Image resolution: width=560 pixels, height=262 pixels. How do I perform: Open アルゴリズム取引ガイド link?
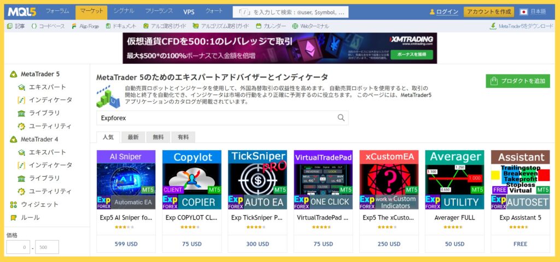(x=221, y=26)
